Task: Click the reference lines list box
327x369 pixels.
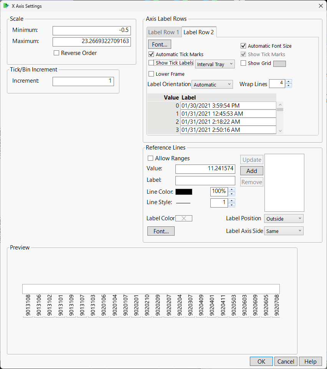Action: 284,183
